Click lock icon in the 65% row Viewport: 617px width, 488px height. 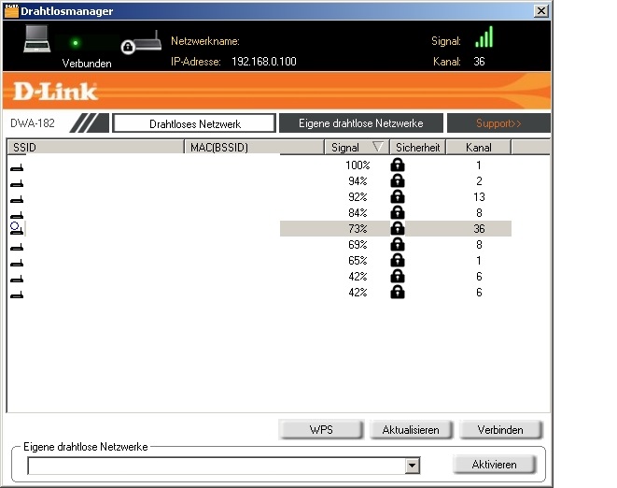(x=398, y=260)
